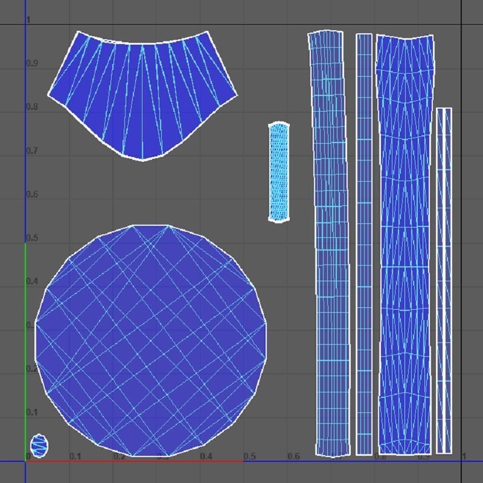The height and width of the screenshot is (483, 483).
Task: Click the 0.6 label on horizontal axis
Action: tap(293, 456)
